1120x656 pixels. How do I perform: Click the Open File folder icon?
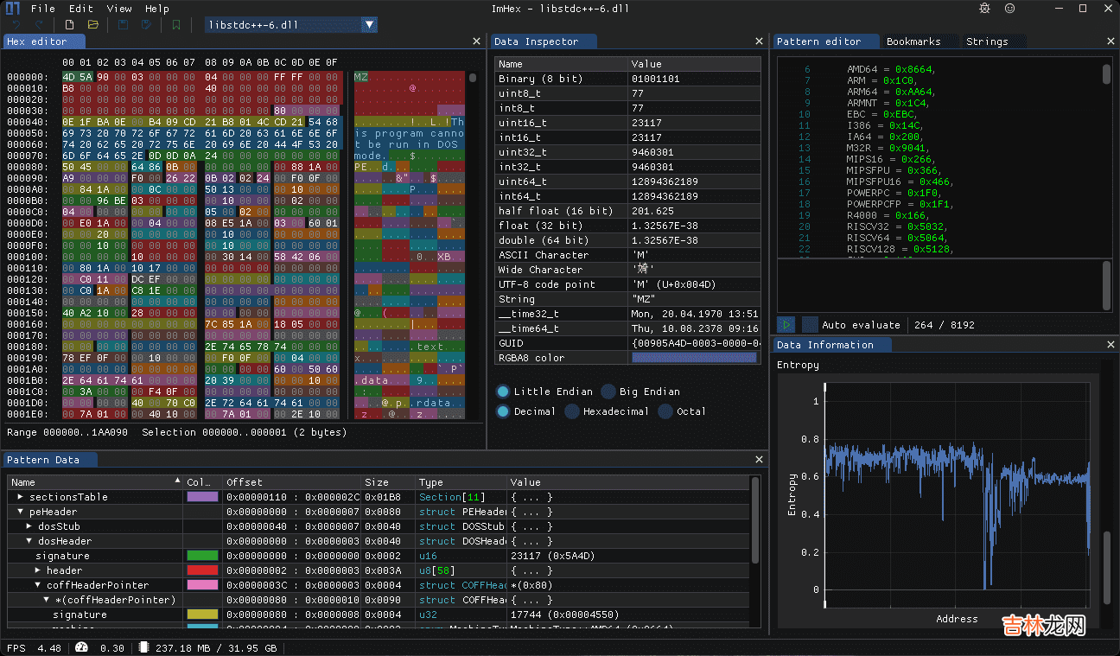(x=93, y=25)
